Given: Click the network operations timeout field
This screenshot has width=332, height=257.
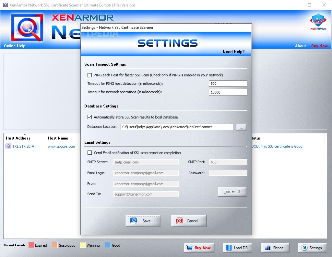Looking at the screenshot, I should pos(228,92).
